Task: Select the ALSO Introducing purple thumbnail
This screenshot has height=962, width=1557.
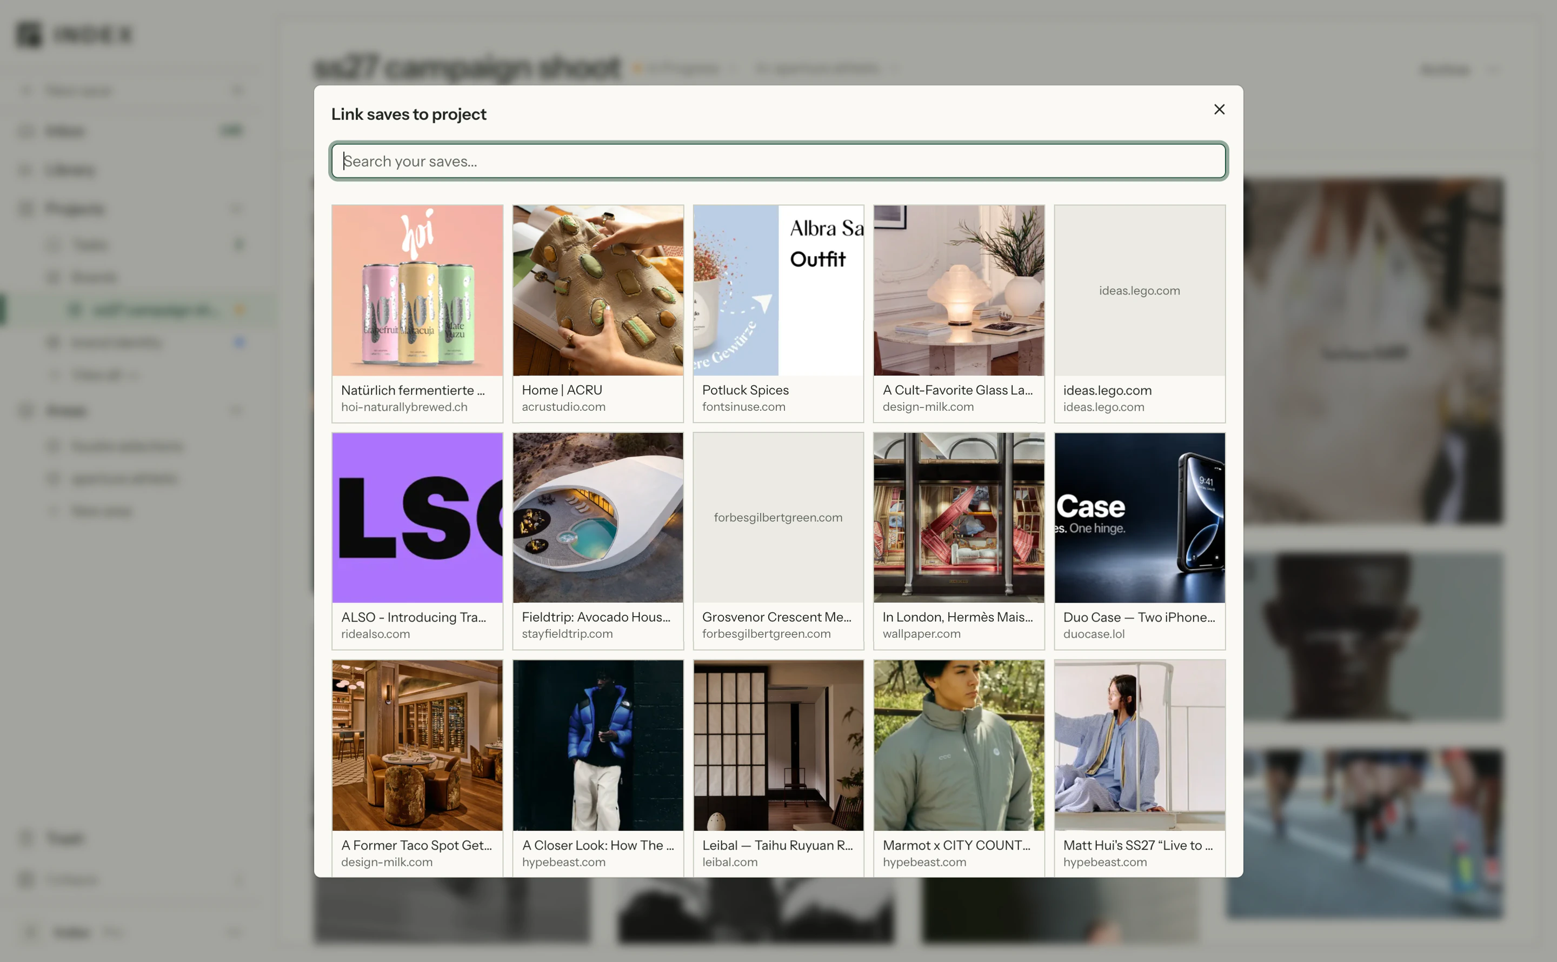Action: click(x=417, y=517)
